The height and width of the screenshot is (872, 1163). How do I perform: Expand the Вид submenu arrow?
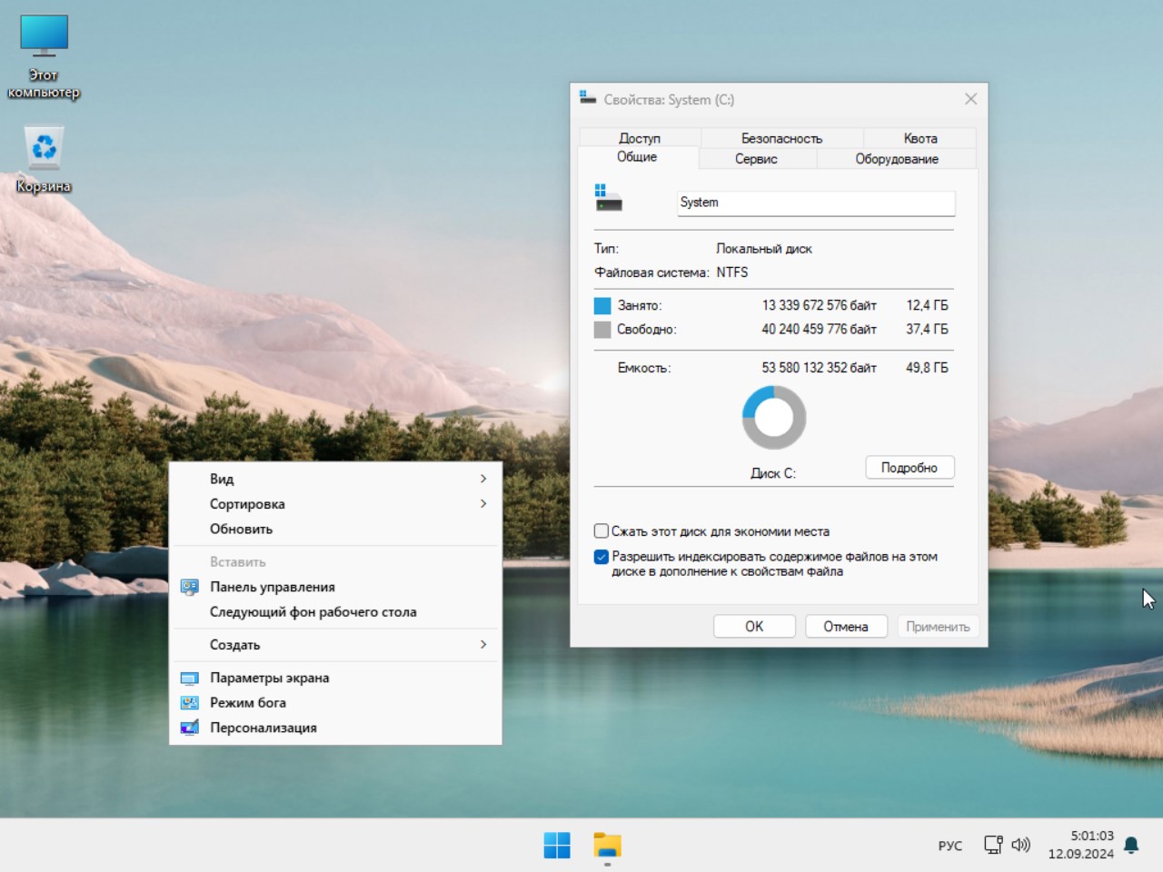[483, 479]
